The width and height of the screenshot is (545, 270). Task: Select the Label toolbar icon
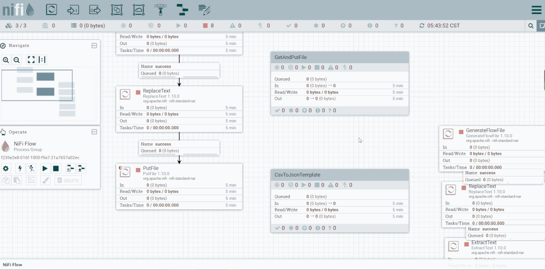tap(204, 10)
